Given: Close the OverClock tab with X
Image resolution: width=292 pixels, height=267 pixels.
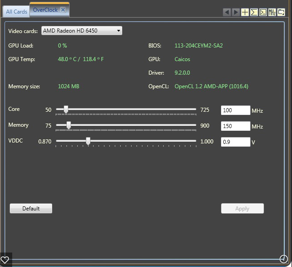Looking at the screenshot, I should click(63, 10).
